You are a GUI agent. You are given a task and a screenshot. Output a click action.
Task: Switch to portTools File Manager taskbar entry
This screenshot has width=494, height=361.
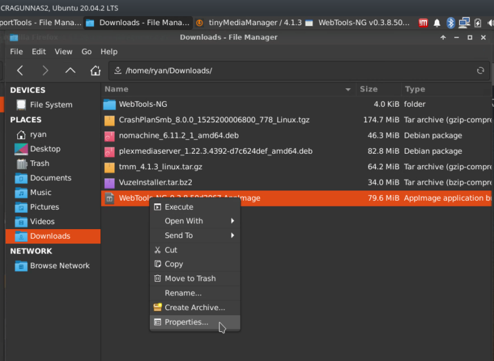tap(41, 23)
